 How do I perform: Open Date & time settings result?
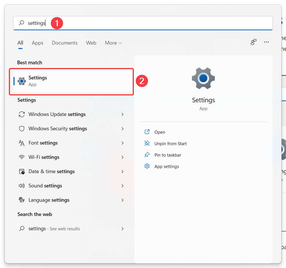(x=71, y=172)
